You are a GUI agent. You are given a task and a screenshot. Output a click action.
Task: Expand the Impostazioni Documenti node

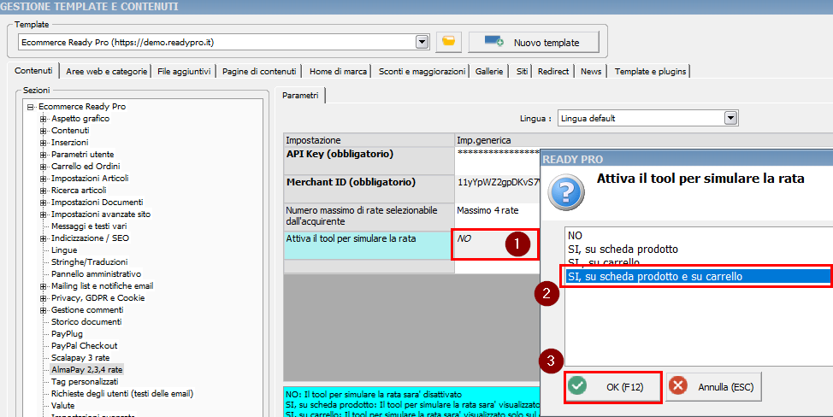click(43, 203)
